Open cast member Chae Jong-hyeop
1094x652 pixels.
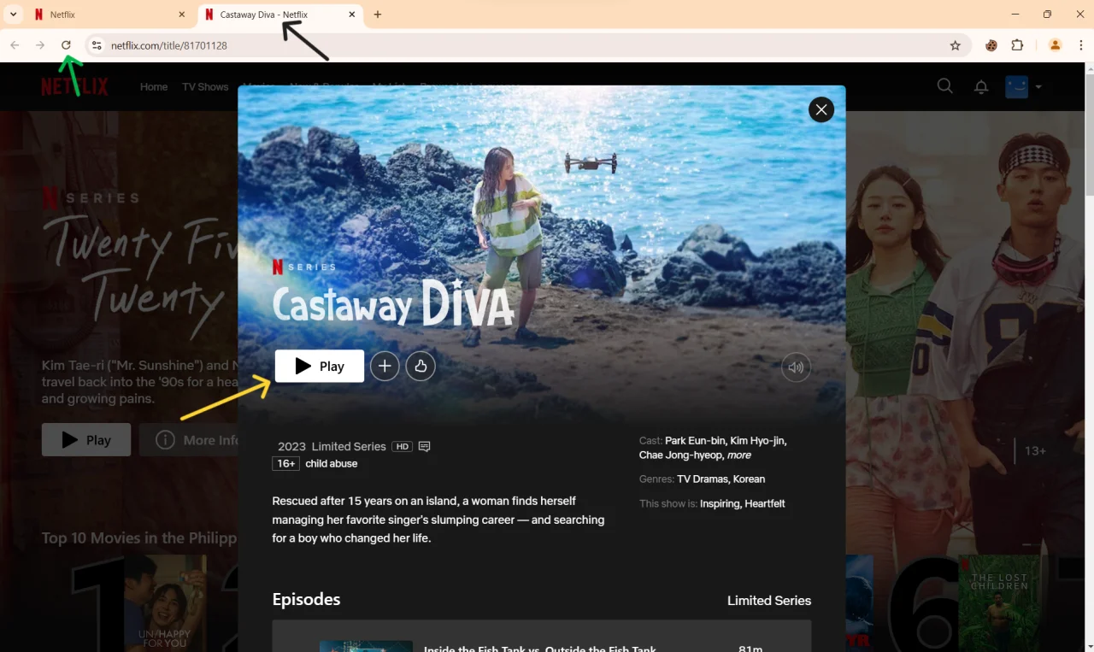pyautogui.click(x=681, y=455)
